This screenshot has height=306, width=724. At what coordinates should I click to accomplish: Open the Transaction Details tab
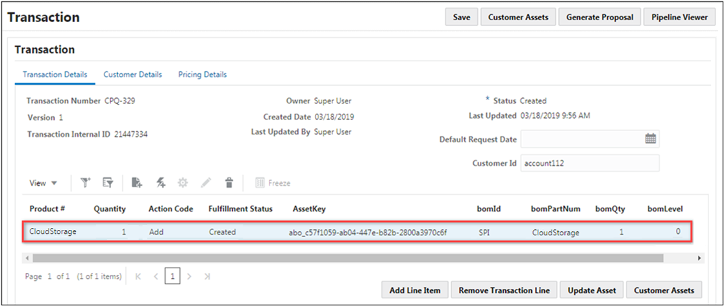[x=55, y=75]
